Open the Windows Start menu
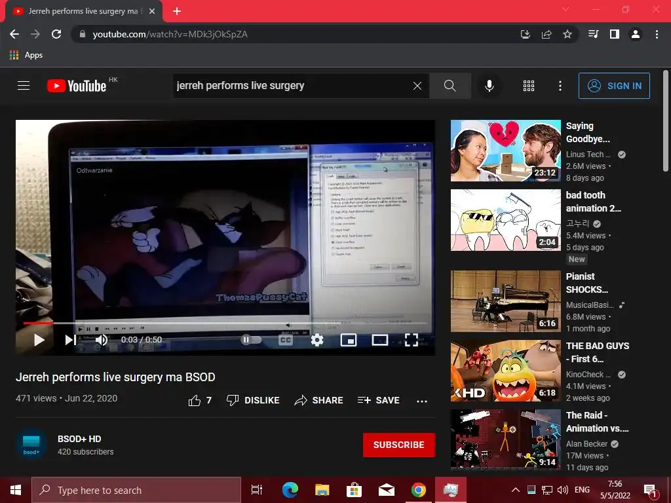671x503 pixels. coord(16,490)
